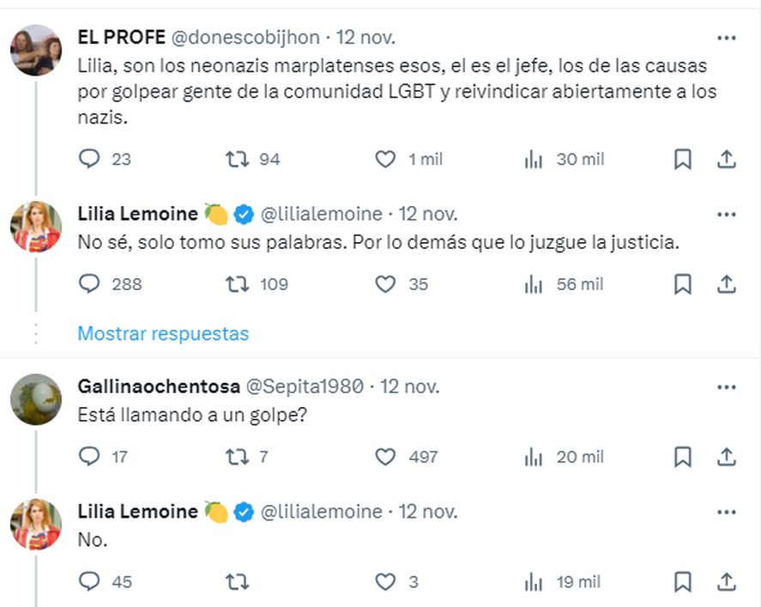
Task: Open more options on Gallinaochentosa's tweet
Action: coord(727,386)
